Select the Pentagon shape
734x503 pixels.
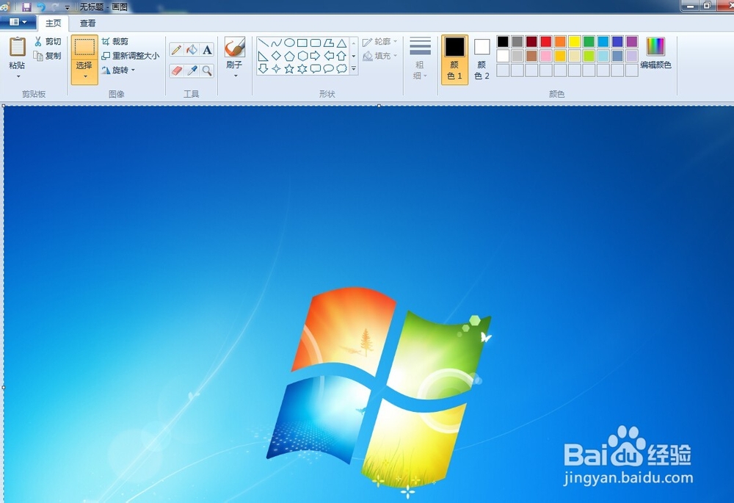289,57
